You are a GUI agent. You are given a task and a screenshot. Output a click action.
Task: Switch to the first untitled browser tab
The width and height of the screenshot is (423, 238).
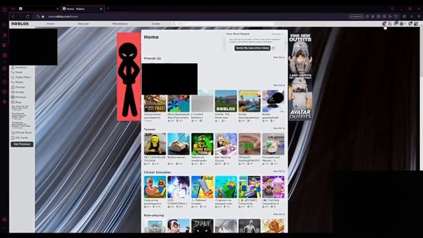click(38, 9)
